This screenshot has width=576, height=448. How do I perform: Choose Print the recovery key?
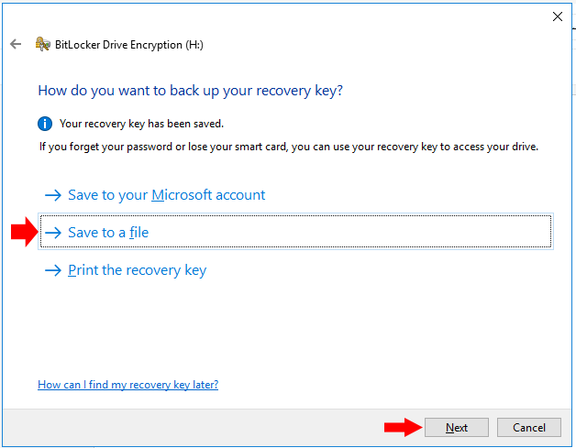[x=137, y=270]
